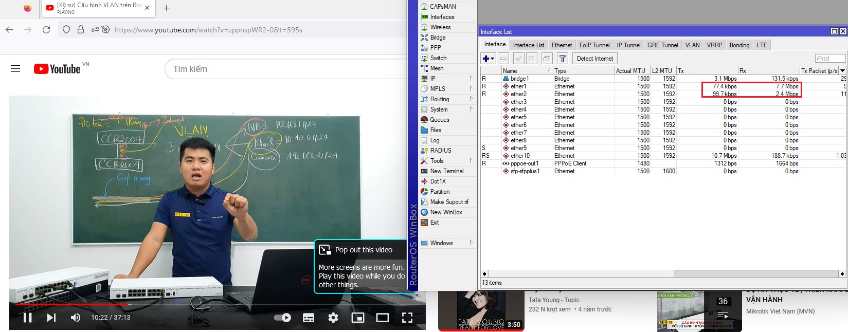This screenshot has width=848, height=332.
Task: Click the YouTube logo
Action: point(57,69)
